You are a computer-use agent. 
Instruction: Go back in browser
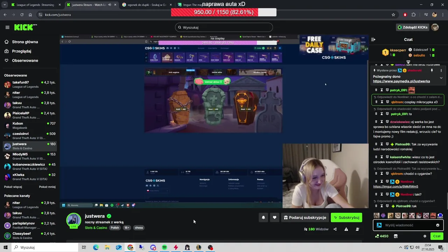click(5, 15)
